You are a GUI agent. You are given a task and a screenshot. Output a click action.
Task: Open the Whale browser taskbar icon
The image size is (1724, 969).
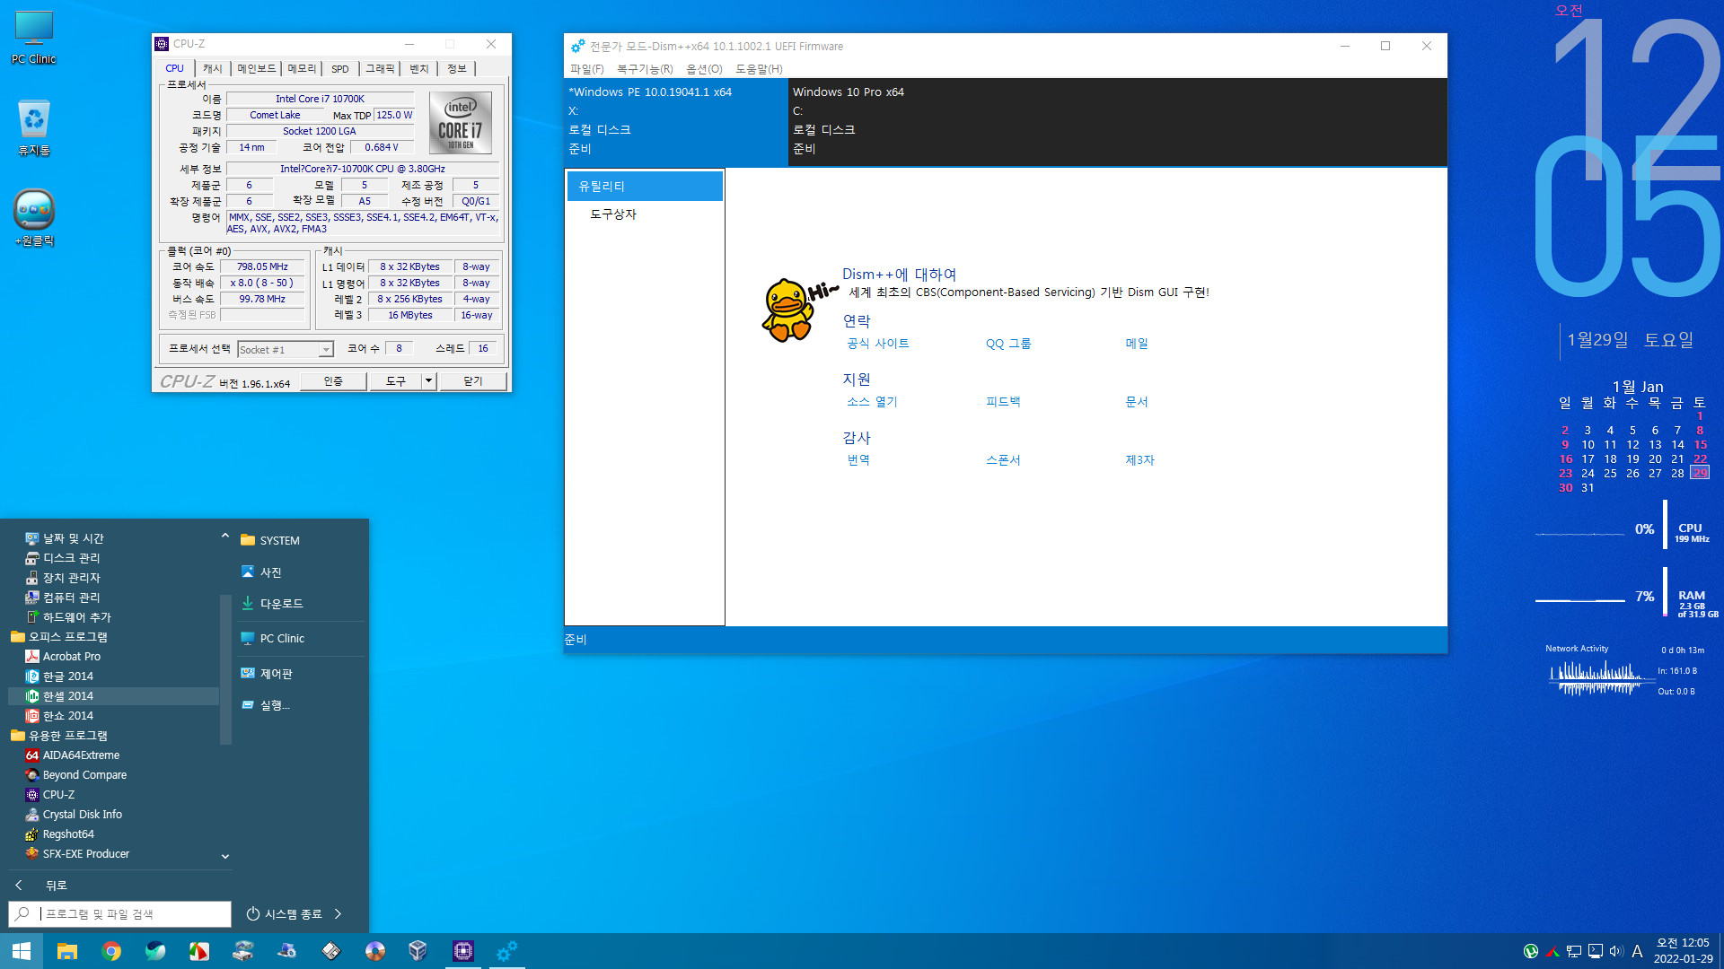[155, 951]
